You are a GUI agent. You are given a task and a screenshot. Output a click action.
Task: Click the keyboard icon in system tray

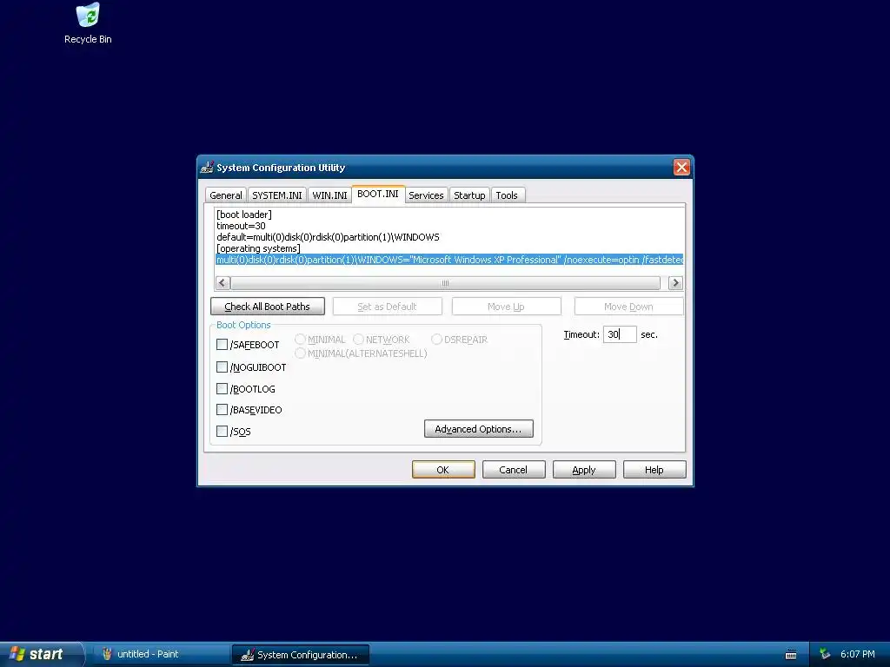tap(791, 655)
